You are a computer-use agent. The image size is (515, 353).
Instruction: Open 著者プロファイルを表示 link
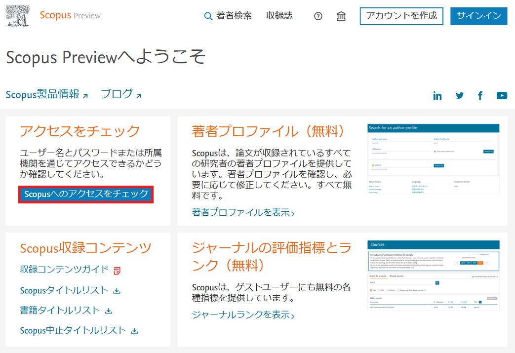click(x=243, y=212)
